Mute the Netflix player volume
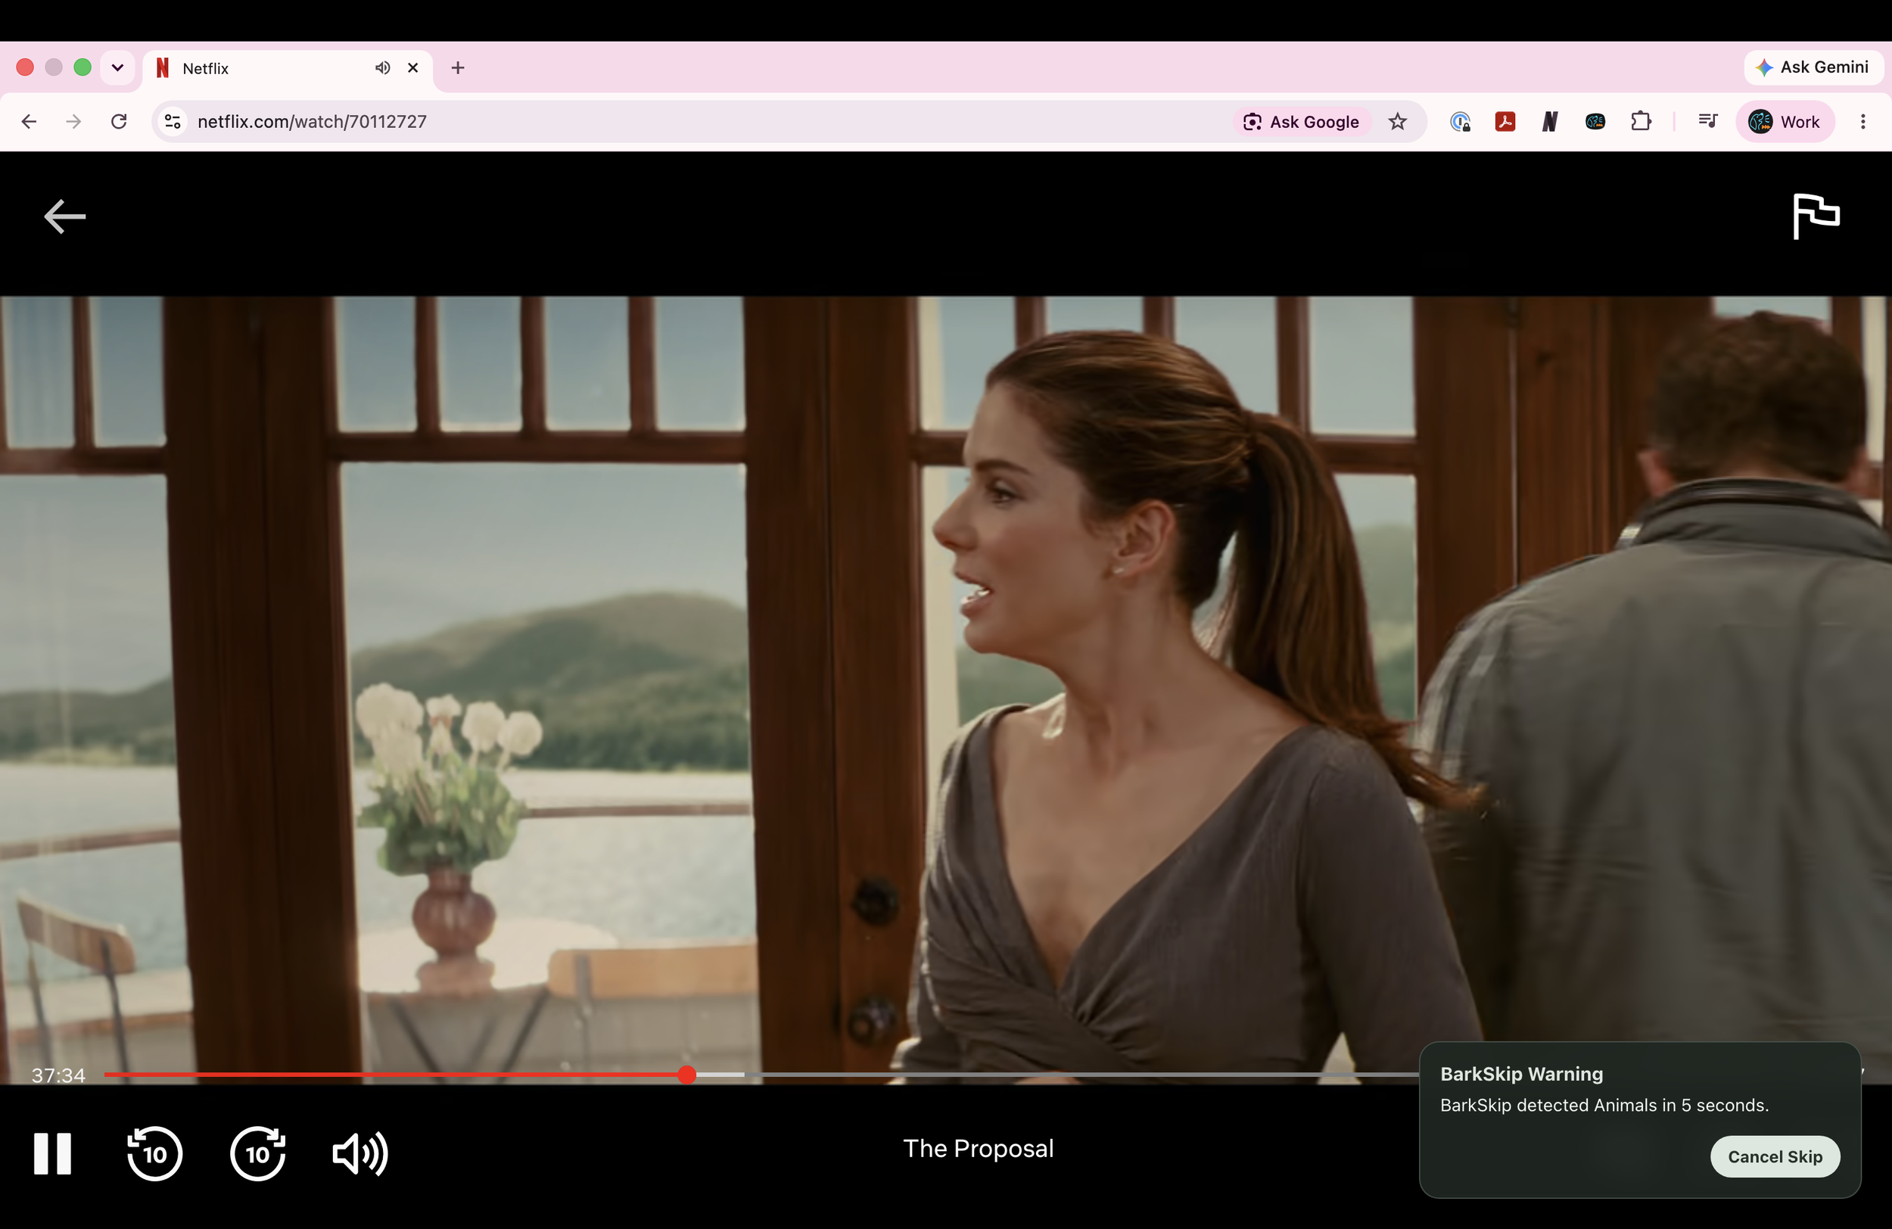 click(x=360, y=1153)
